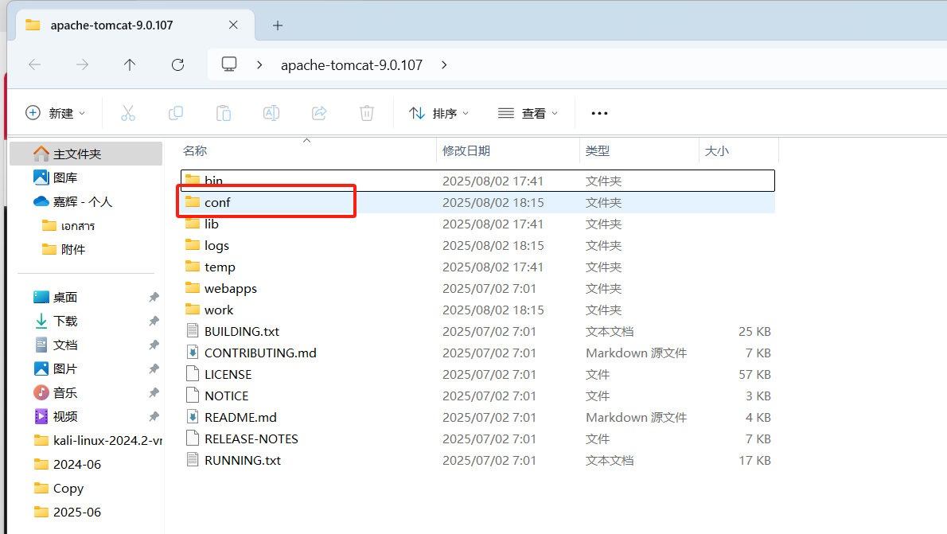Select the webapps folder
947x534 pixels.
[x=230, y=288]
